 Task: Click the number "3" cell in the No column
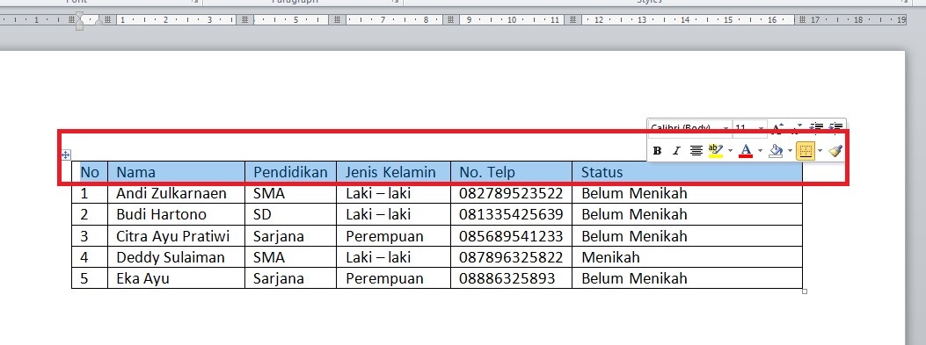click(90, 236)
